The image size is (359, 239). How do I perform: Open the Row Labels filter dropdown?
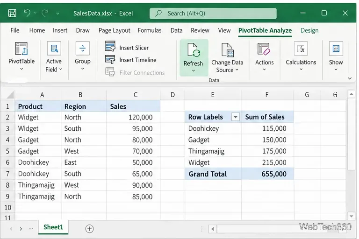pyautogui.click(x=235, y=117)
